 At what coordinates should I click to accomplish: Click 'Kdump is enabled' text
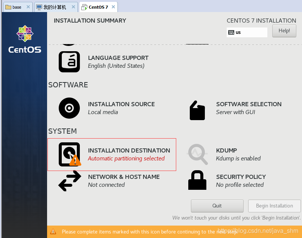point(238,159)
